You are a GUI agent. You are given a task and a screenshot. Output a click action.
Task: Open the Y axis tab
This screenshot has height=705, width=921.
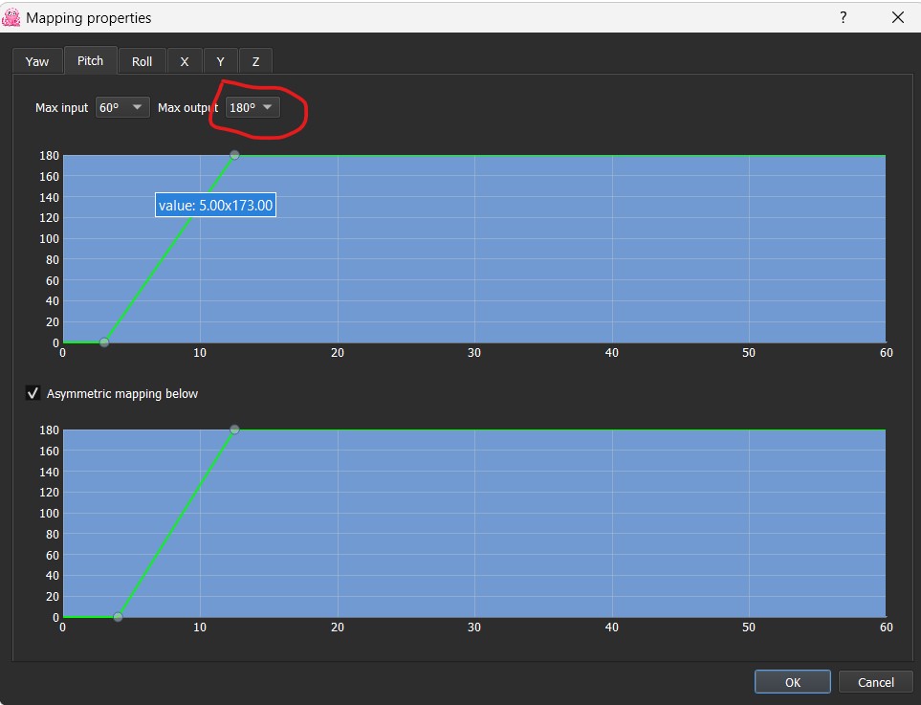tap(220, 61)
